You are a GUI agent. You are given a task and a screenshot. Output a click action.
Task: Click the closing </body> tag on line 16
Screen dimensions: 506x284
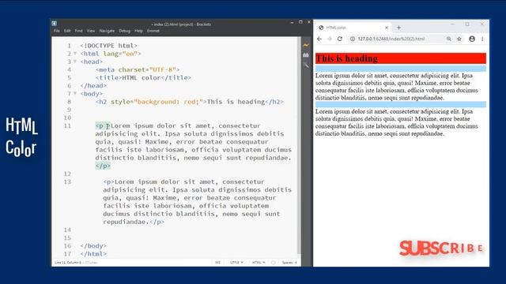[93, 245]
